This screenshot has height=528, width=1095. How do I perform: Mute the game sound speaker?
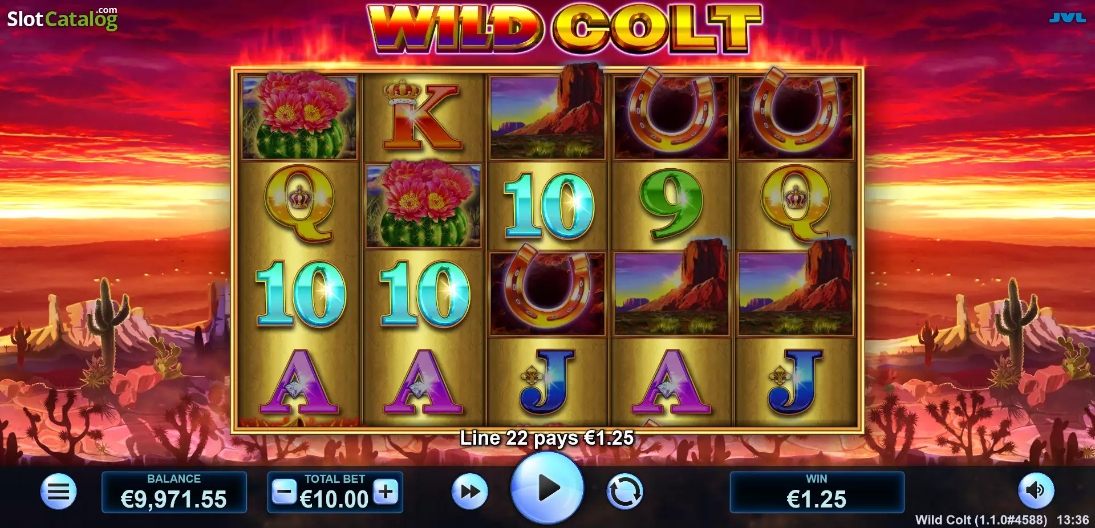coord(1036,490)
